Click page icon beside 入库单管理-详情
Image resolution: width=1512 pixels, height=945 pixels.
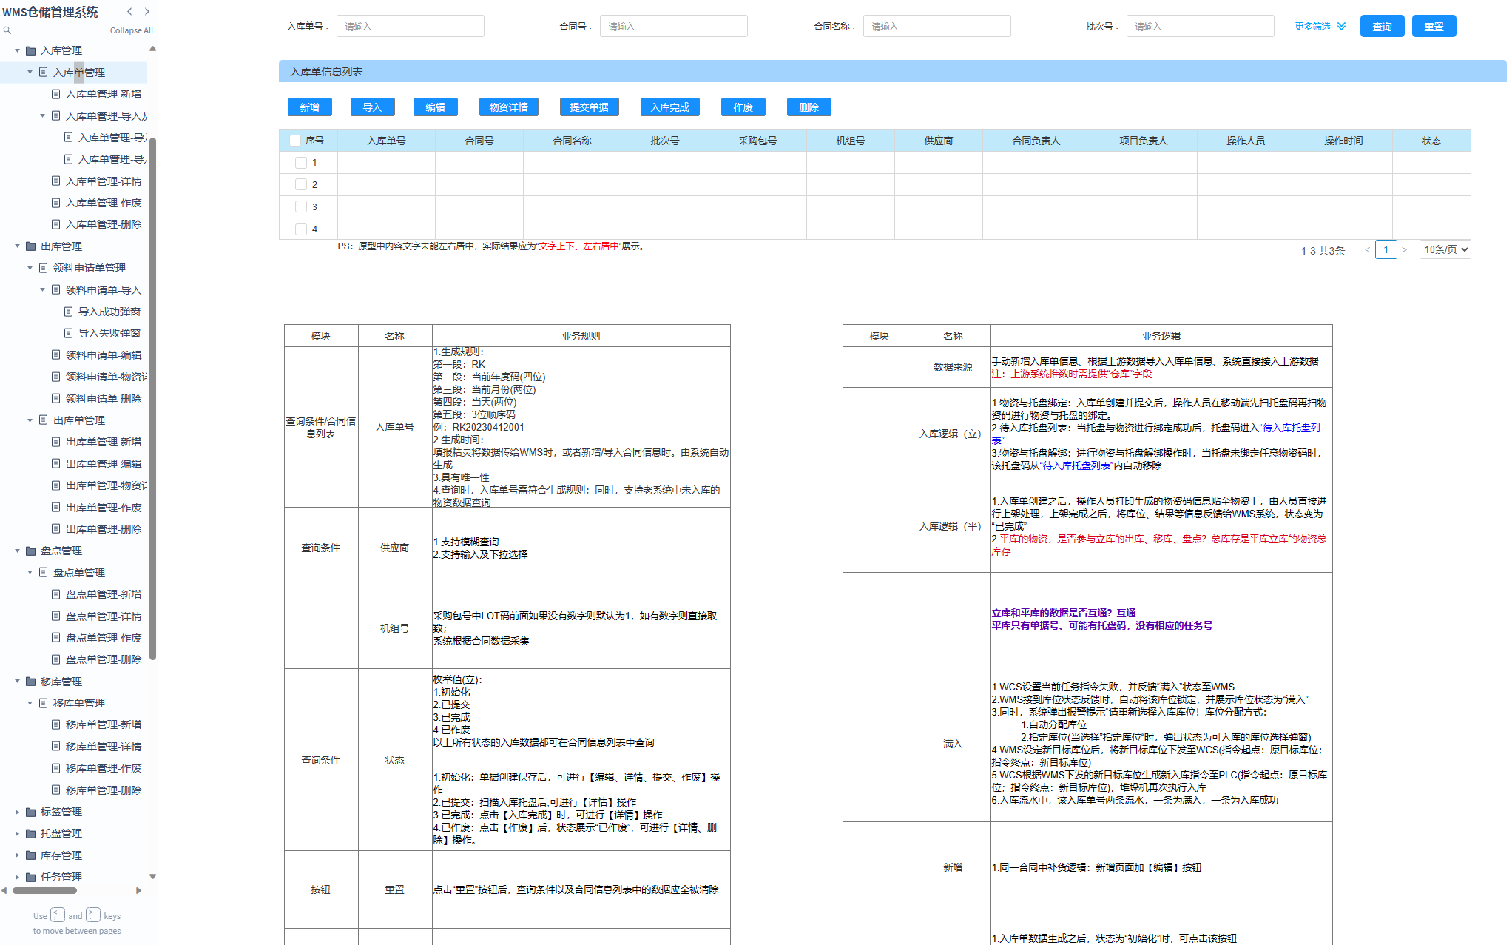[55, 181]
